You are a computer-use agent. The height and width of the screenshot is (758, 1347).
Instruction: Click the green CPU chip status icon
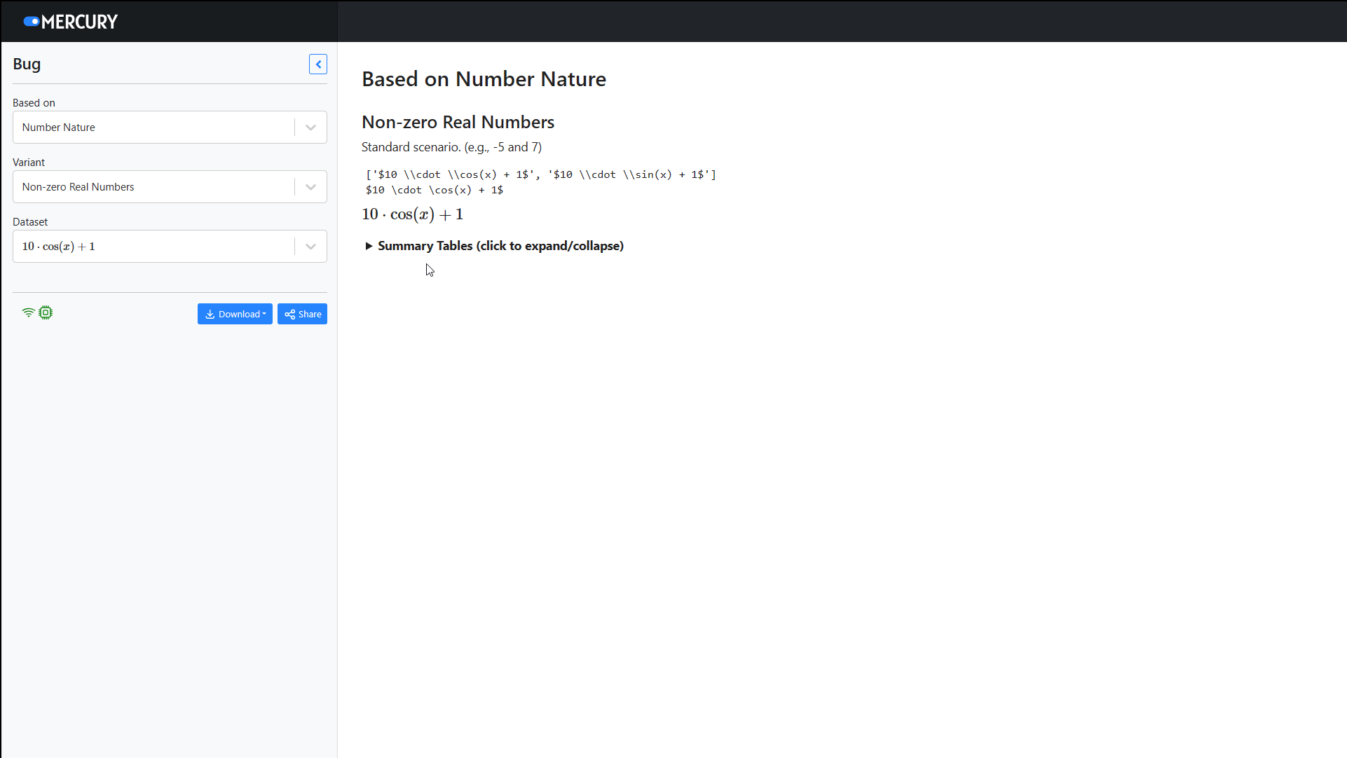[46, 312]
